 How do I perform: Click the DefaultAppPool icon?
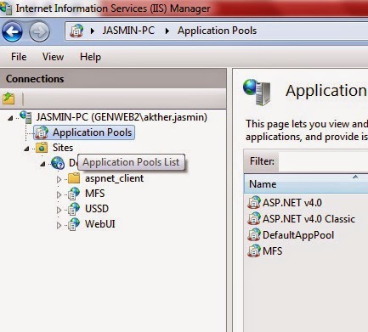(254, 234)
